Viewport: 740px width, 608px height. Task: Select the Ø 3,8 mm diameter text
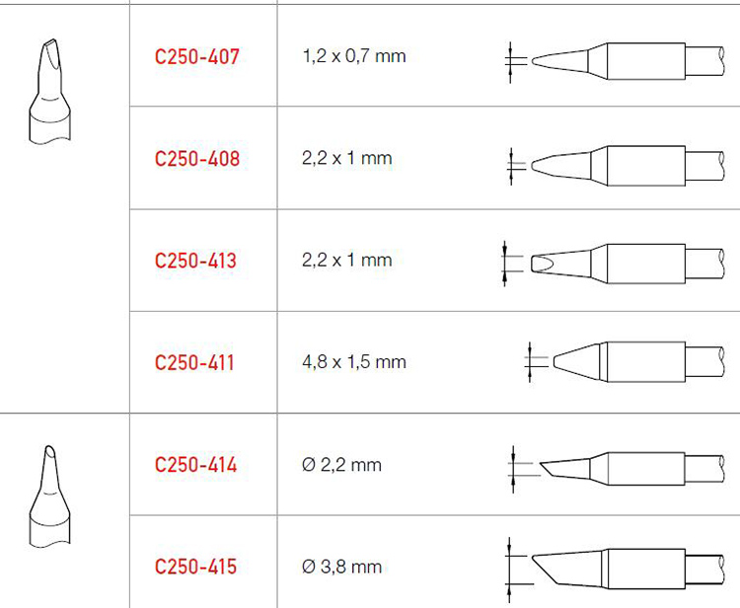click(x=341, y=567)
